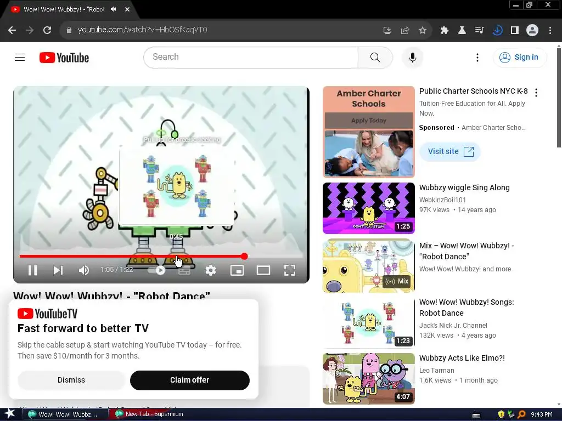Open media controls toolbar icon
This screenshot has height=421, width=562.
pyautogui.click(x=479, y=31)
